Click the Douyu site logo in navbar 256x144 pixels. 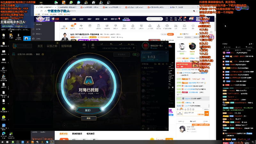click(55, 19)
